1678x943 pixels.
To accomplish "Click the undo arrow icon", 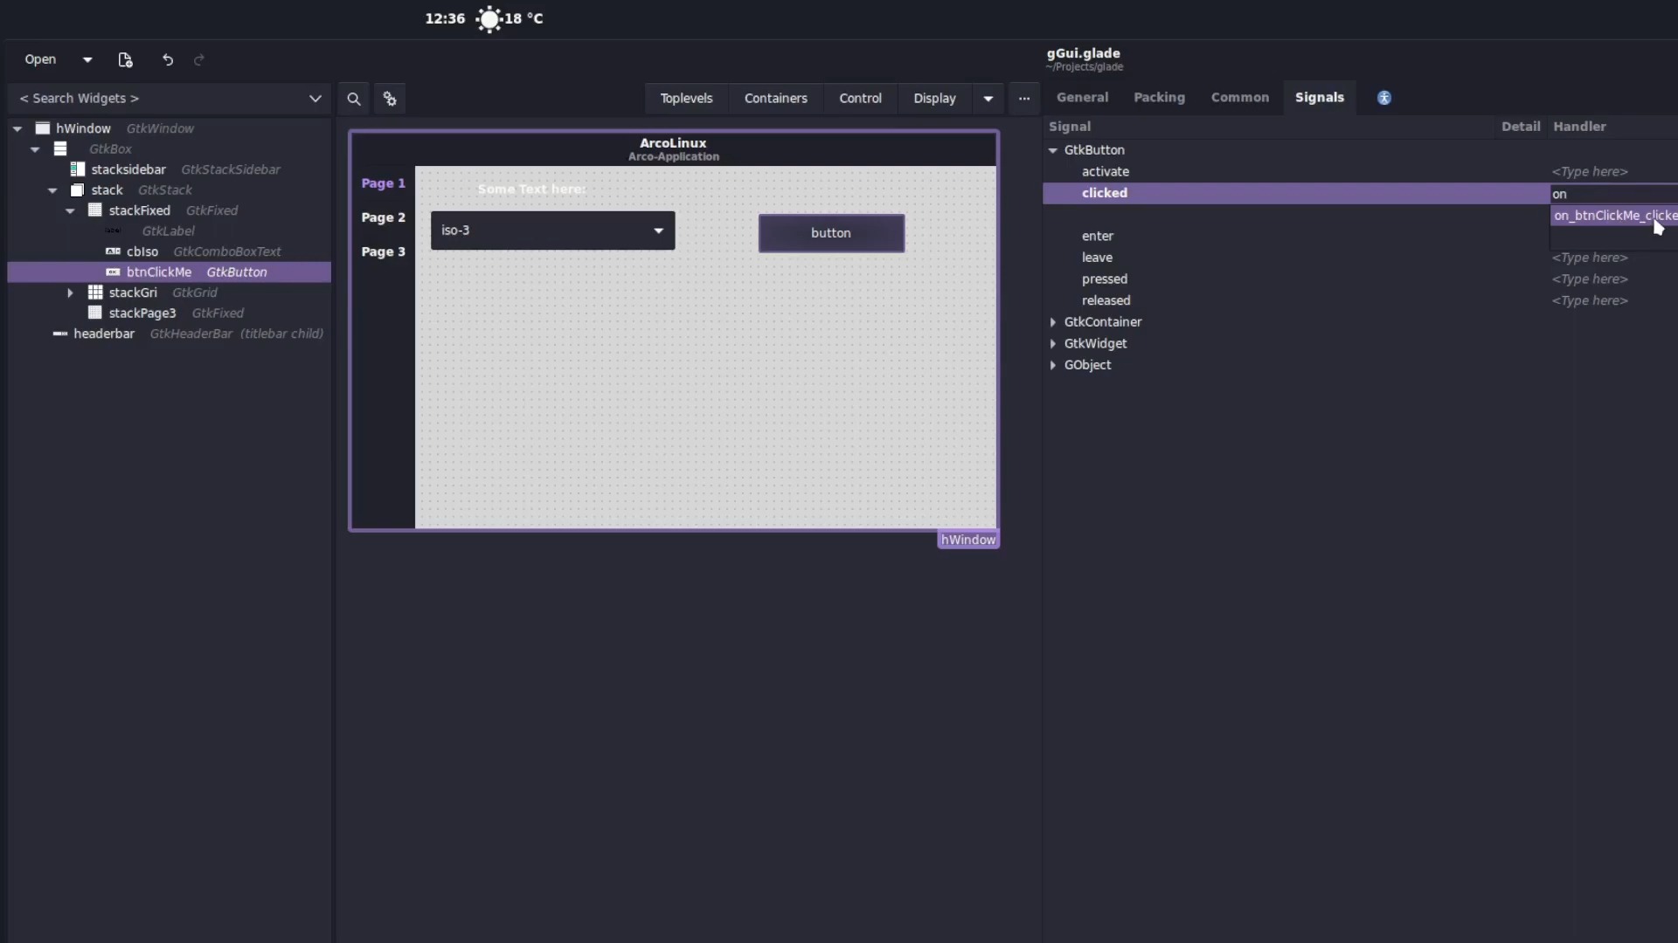I will (168, 59).
